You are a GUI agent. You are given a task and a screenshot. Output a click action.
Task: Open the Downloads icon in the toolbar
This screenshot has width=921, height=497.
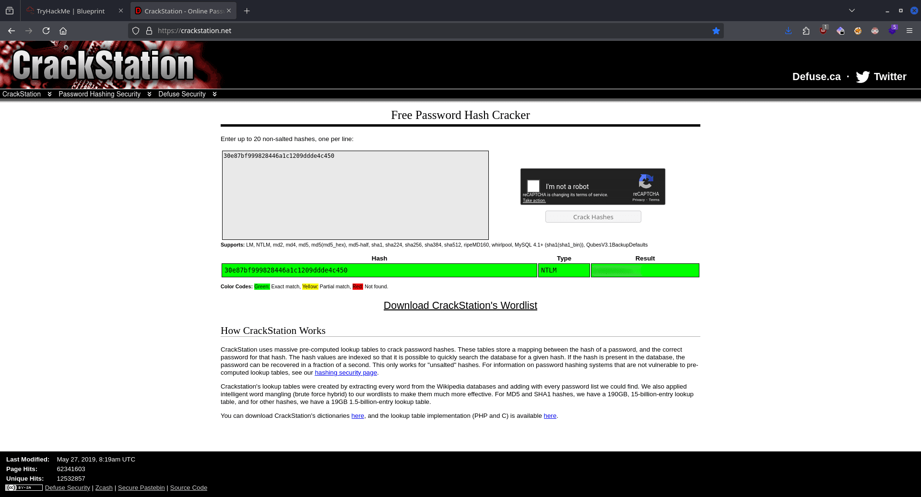(788, 31)
